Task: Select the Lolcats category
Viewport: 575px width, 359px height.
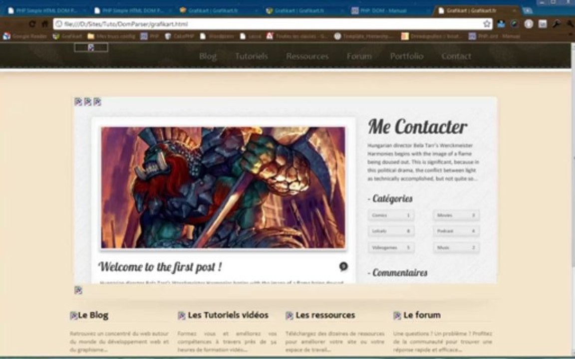Action: (391, 231)
